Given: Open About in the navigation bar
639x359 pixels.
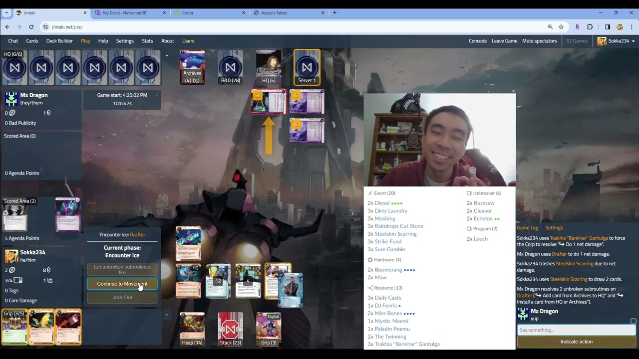Looking at the screenshot, I should point(167,41).
